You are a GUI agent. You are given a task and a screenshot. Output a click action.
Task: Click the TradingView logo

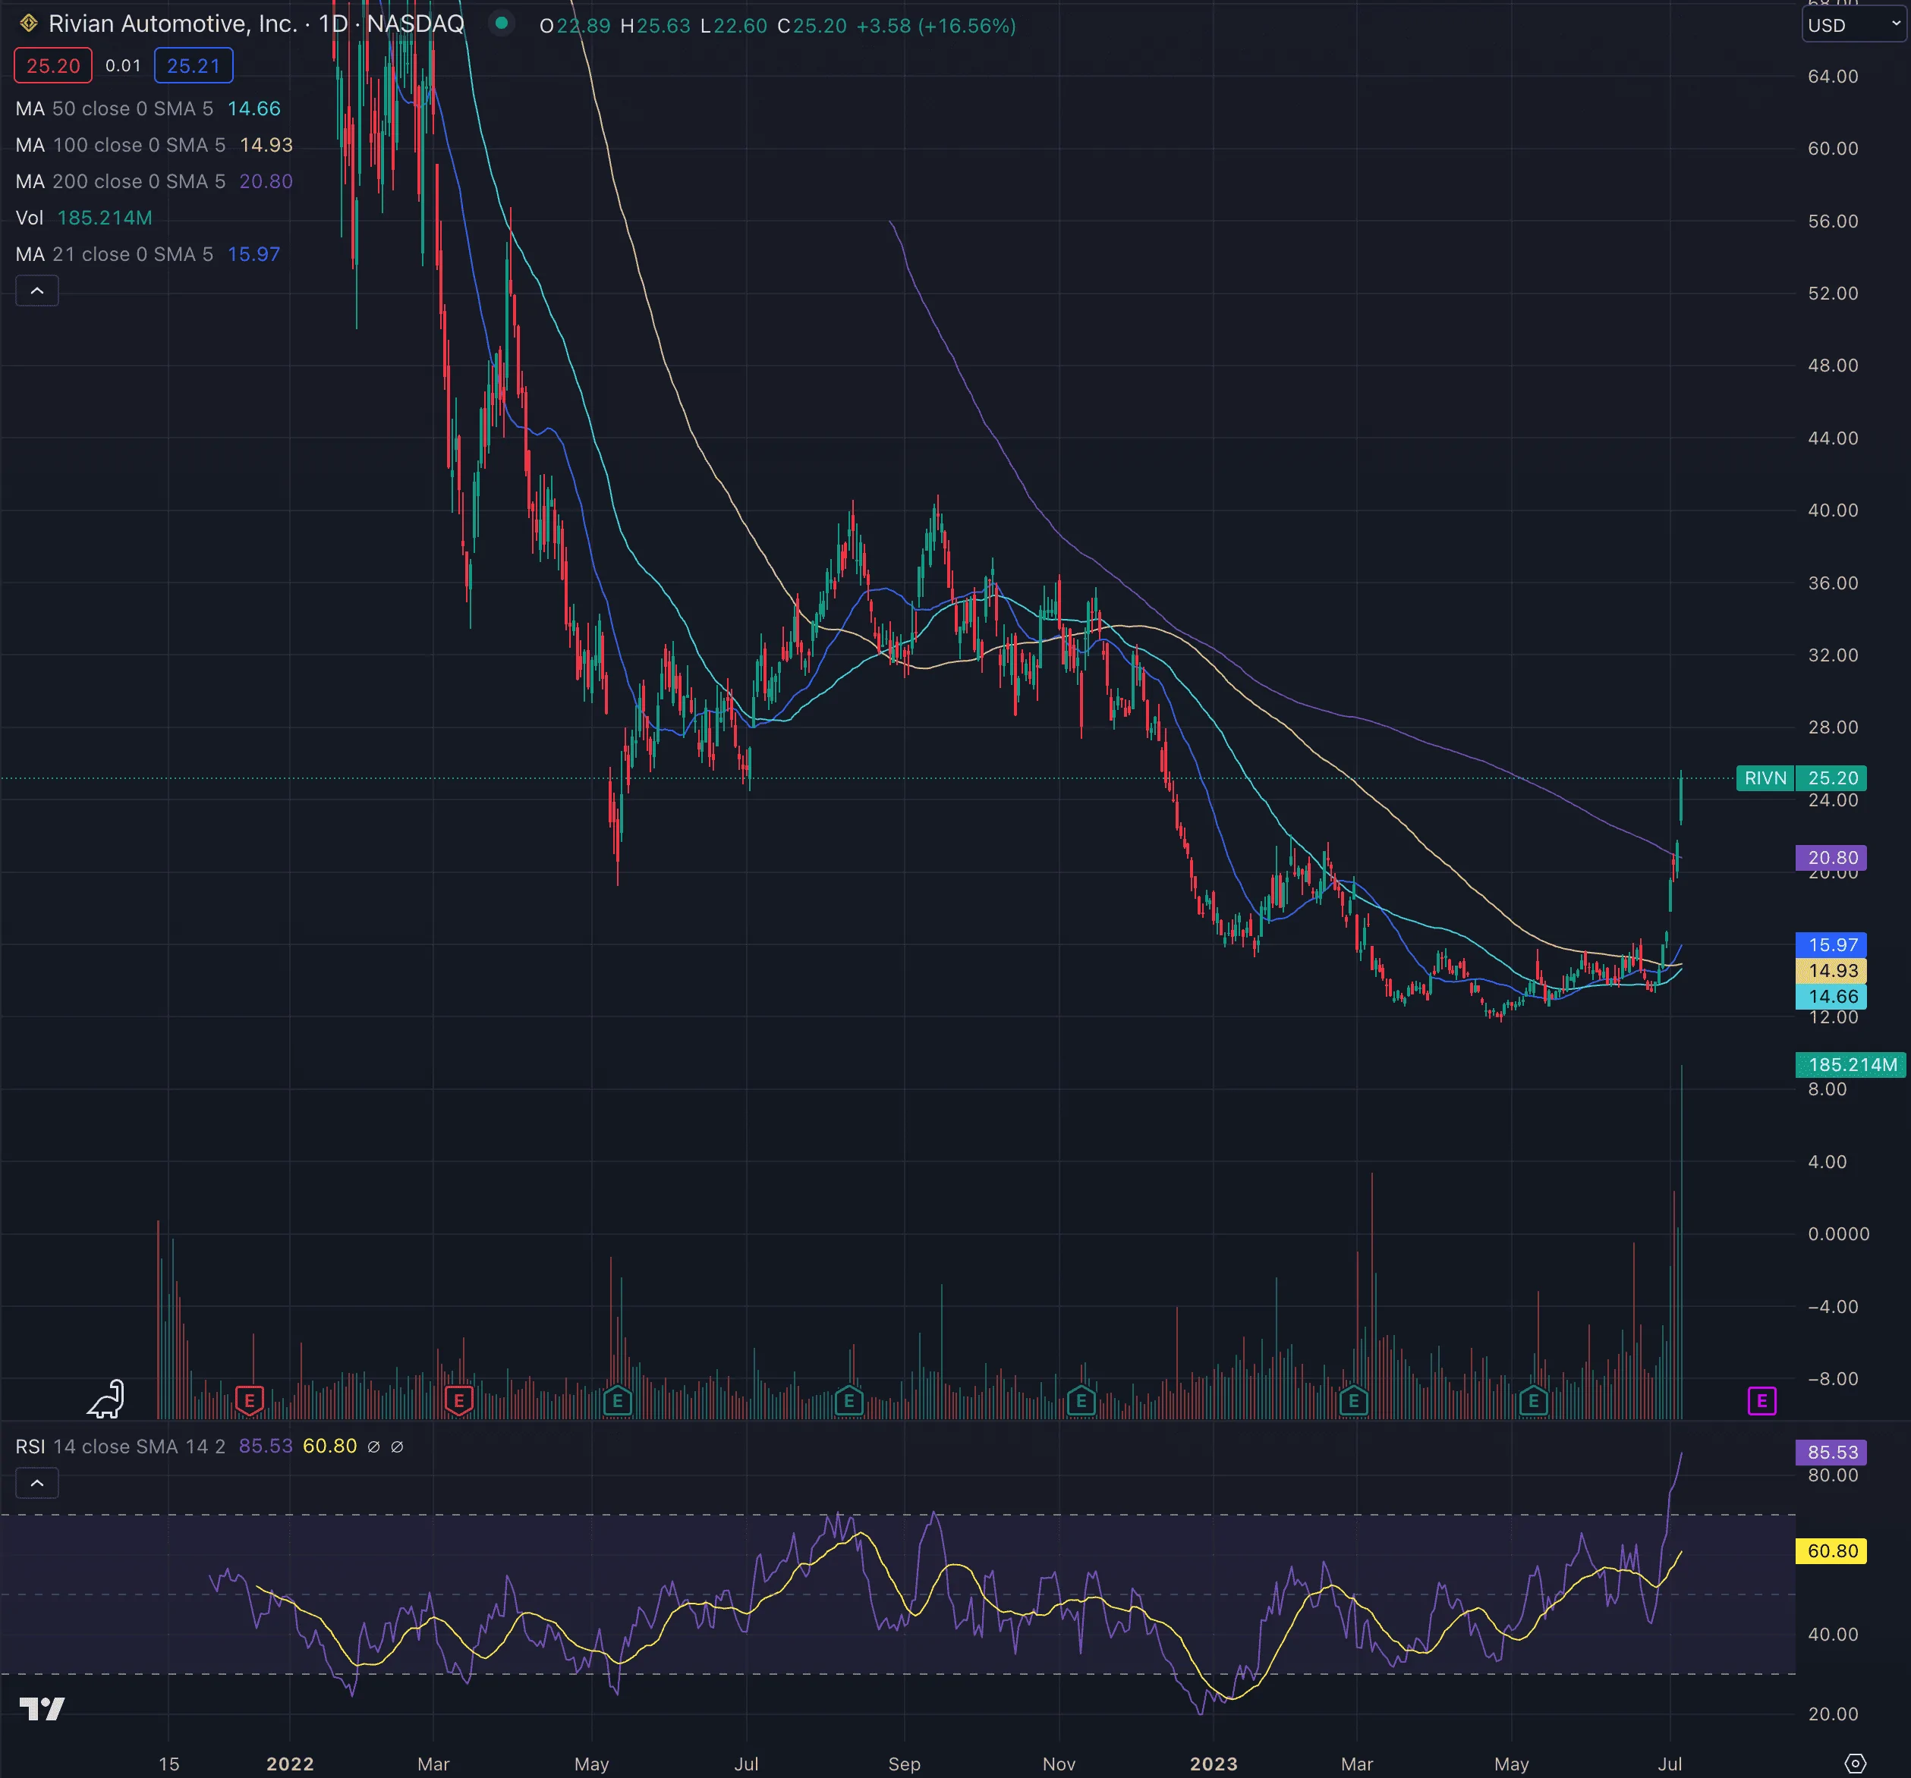tap(43, 1709)
